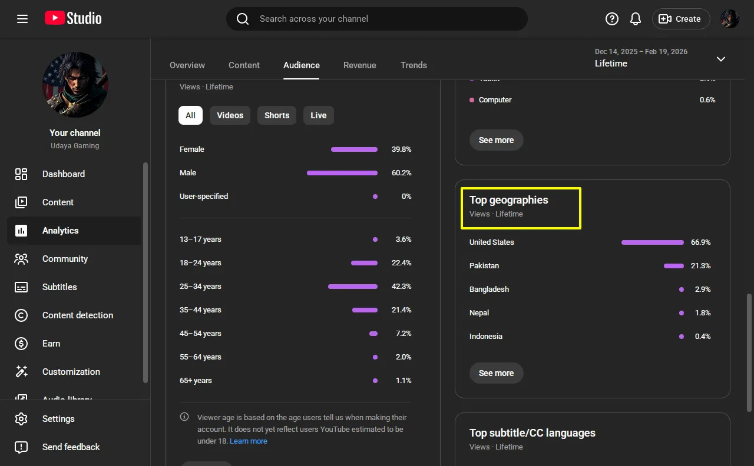Click the search across your channel field

(377, 19)
